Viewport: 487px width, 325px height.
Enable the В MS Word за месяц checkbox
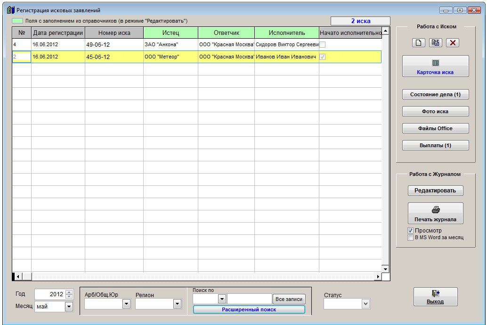pos(411,237)
